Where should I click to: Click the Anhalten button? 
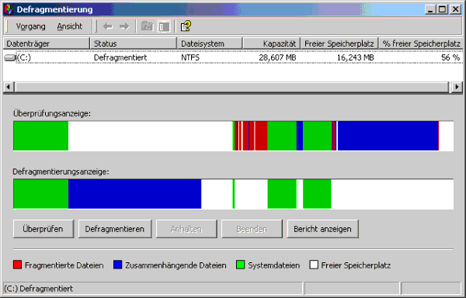(x=186, y=229)
